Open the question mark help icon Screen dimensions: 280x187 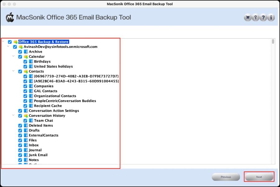pyautogui.click(x=263, y=17)
